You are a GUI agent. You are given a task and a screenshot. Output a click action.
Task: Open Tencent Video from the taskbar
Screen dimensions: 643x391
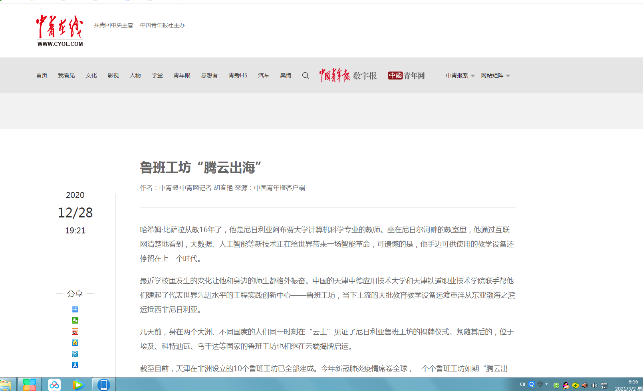point(78,385)
